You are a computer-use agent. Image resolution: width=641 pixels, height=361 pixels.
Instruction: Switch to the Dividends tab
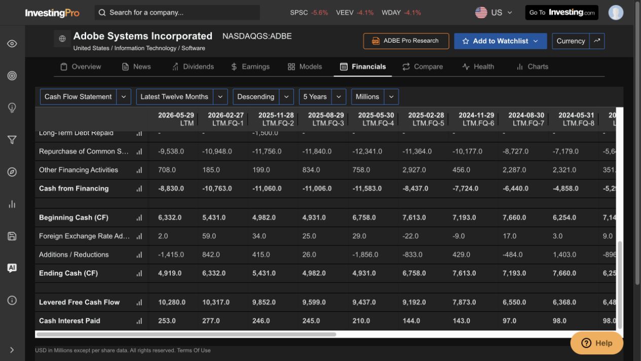point(193,66)
